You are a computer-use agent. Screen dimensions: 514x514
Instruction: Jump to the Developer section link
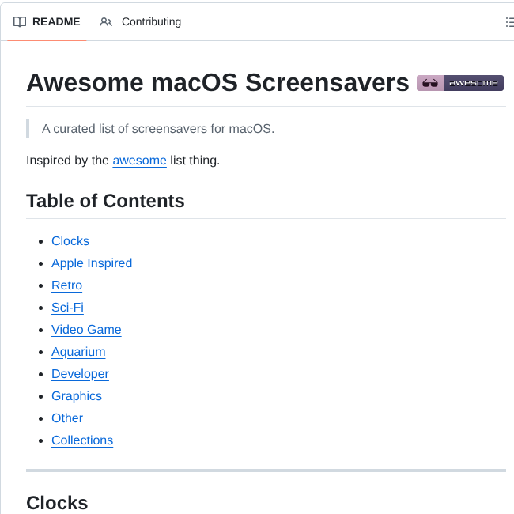81,374
